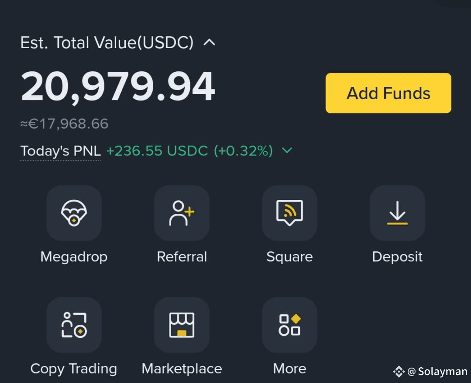Launch the Marketplace storefront icon

tap(182, 325)
